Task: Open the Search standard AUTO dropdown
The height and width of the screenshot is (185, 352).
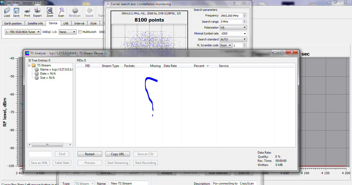Action: click(233, 39)
